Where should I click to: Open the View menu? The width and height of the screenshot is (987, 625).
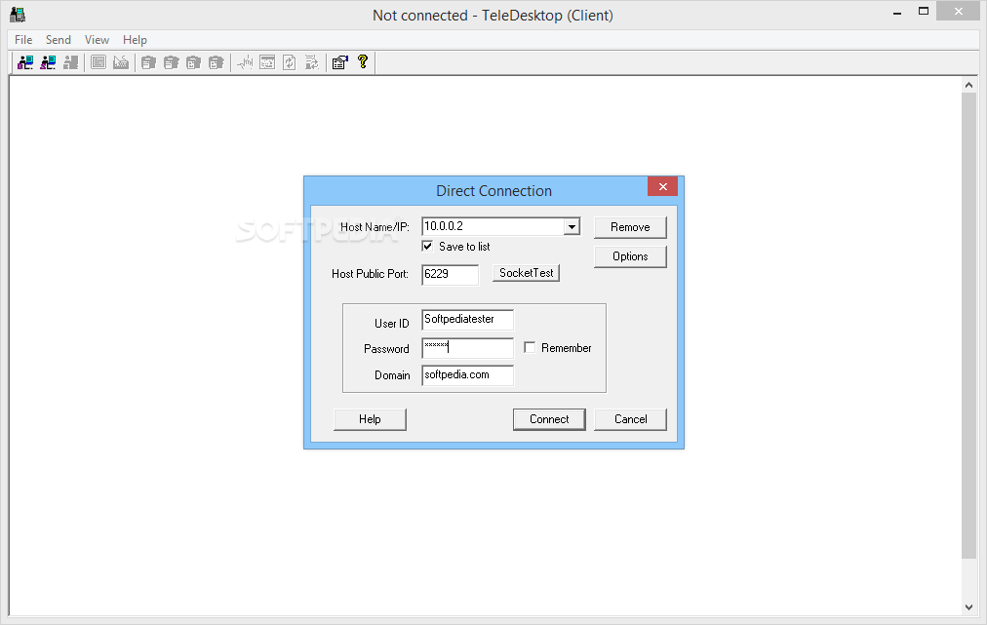pyautogui.click(x=97, y=40)
